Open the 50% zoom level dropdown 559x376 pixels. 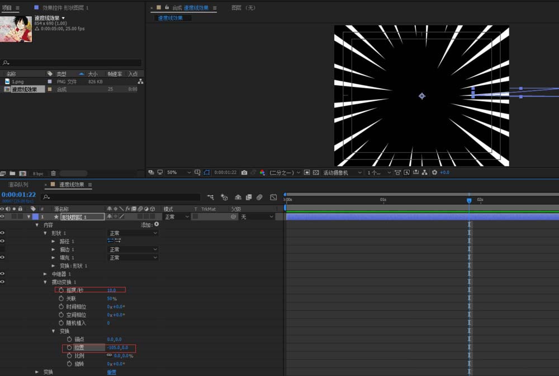coord(179,173)
